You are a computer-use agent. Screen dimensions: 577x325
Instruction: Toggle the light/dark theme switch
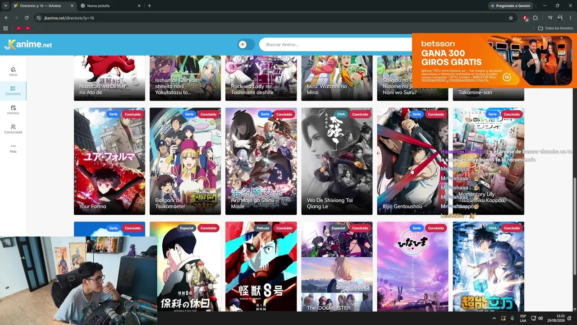point(246,44)
